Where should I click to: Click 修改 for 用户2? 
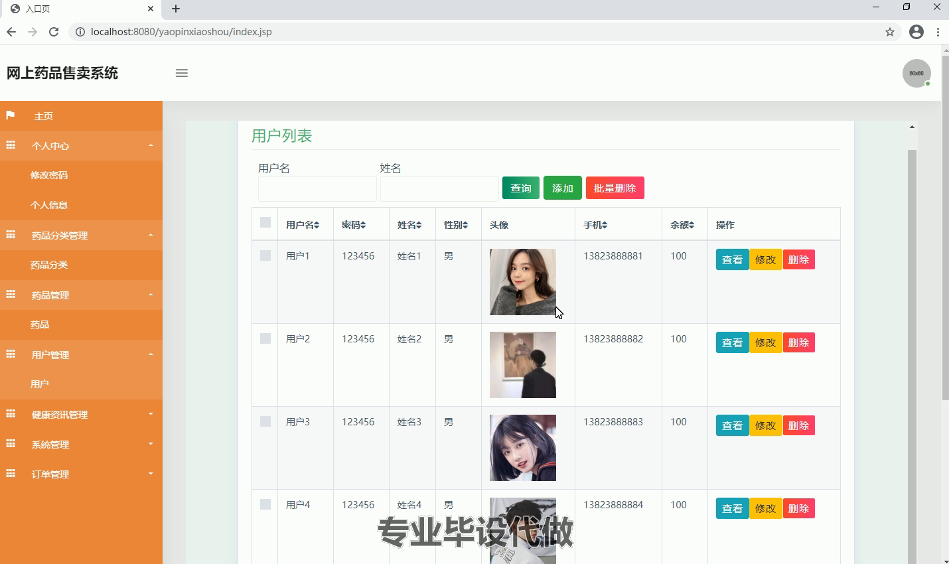tap(766, 342)
